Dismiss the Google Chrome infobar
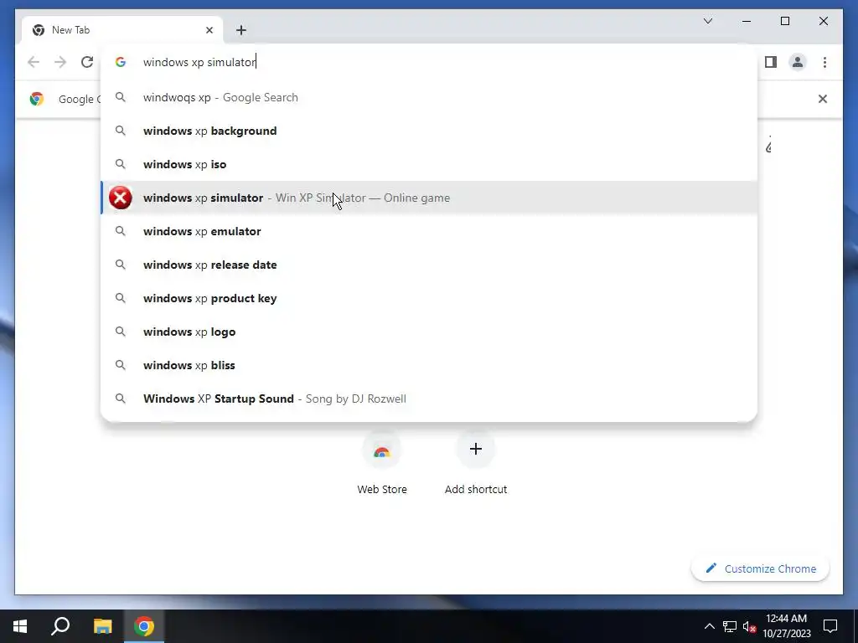Screen dimensions: 858x643 point(823,99)
